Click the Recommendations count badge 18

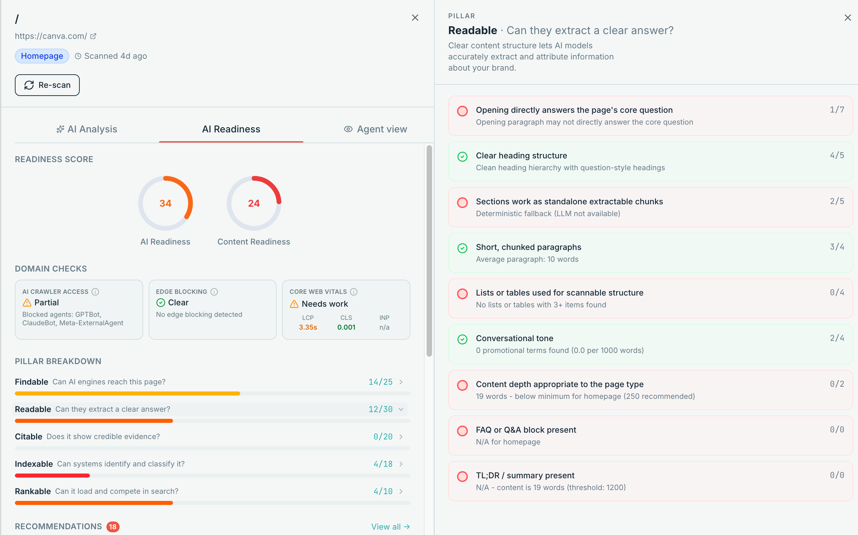[113, 527]
